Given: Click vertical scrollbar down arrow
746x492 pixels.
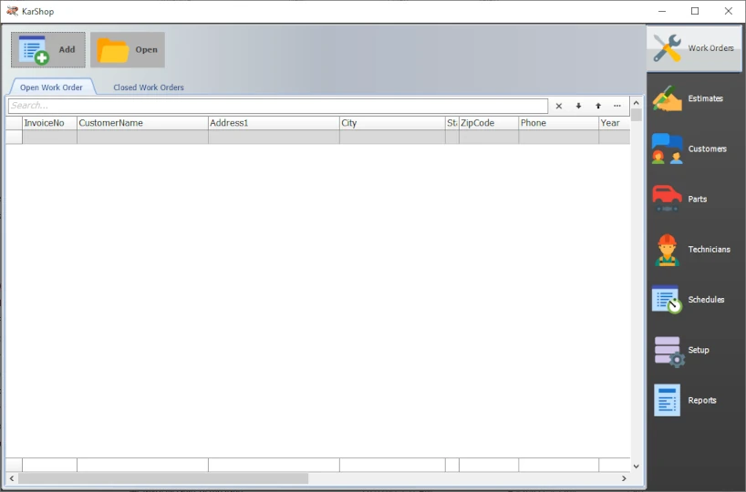Looking at the screenshot, I should coord(636,466).
